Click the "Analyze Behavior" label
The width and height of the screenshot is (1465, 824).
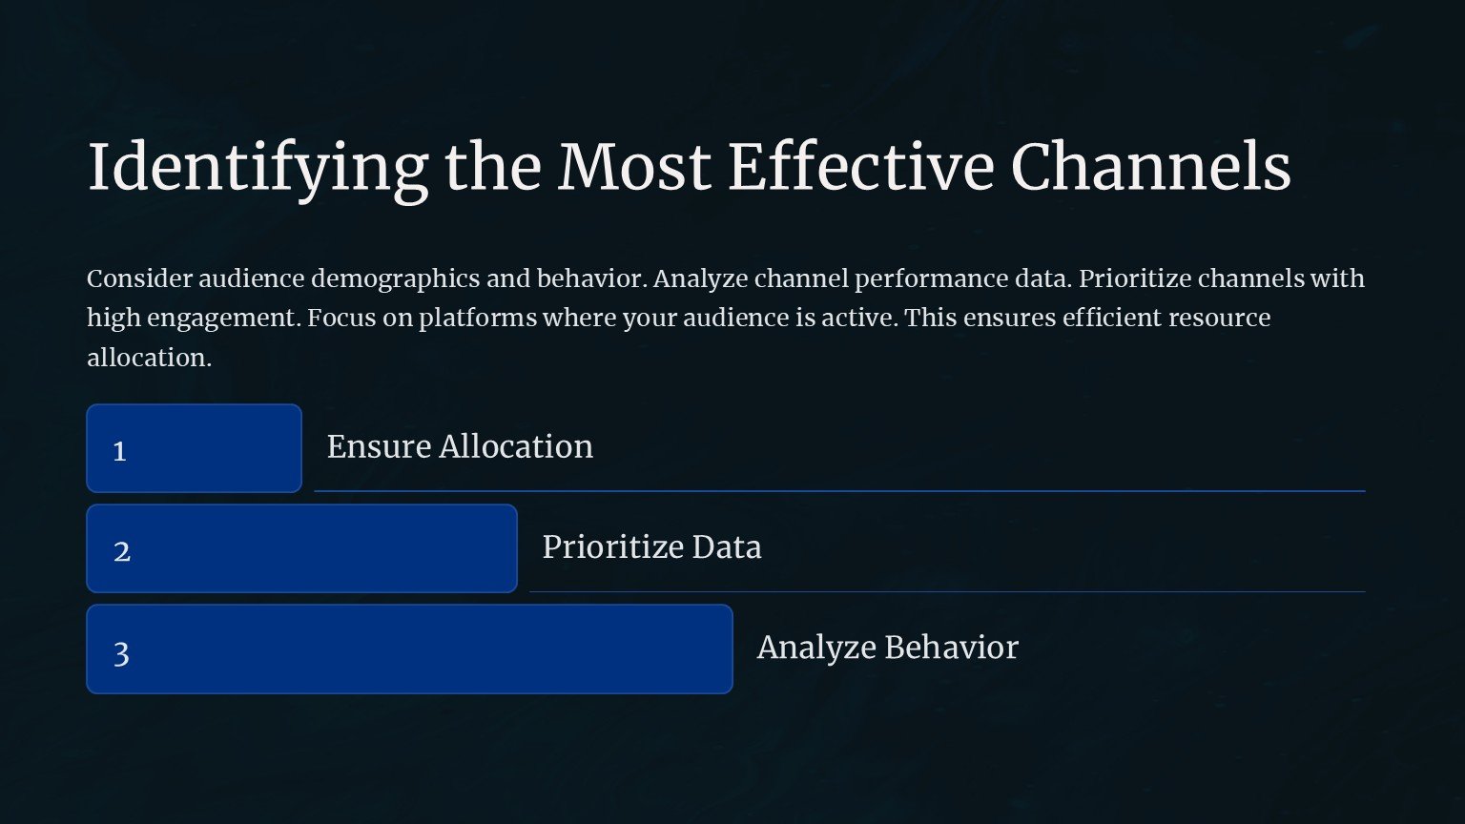[x=887, y=647]
